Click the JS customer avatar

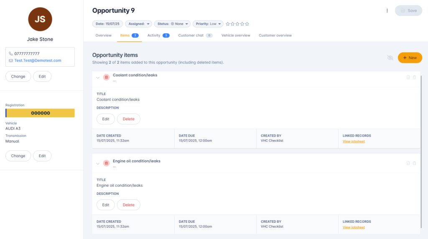[40, 19]
